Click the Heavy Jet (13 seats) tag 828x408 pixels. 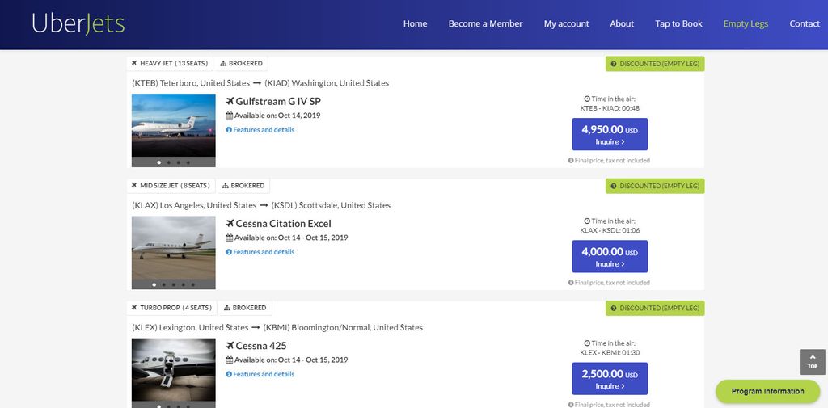click(x=170, y=63)
